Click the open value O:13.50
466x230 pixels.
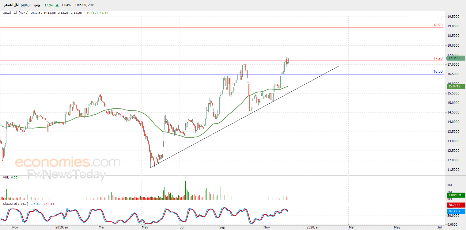(x=36, y=13)
